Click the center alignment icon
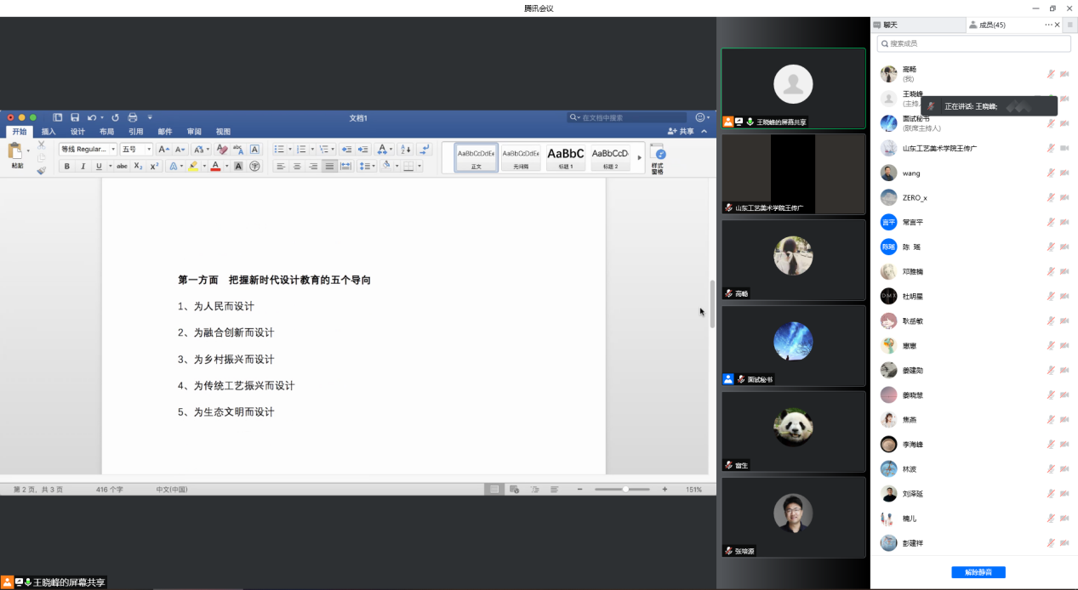 297,167
